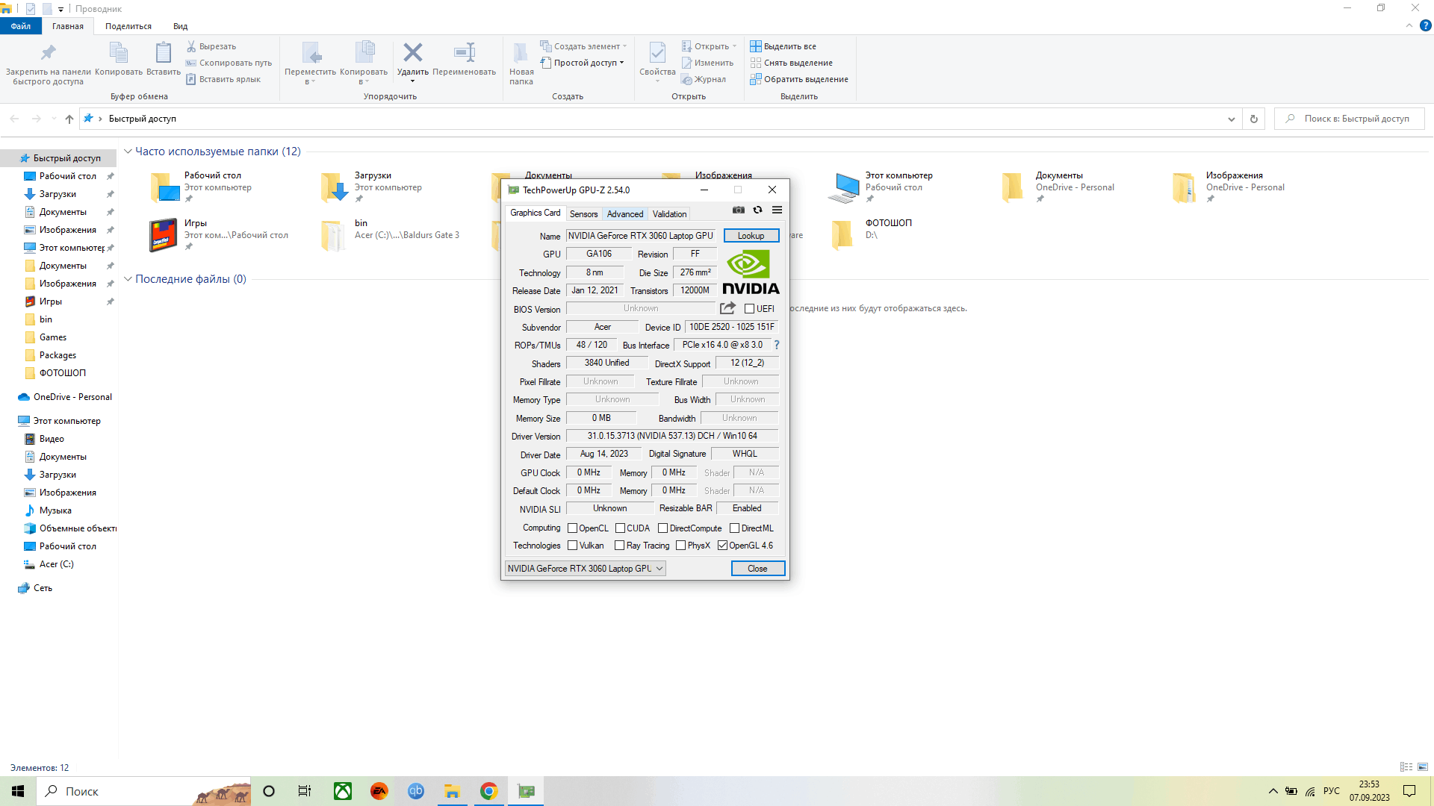Switch to the Advanced tab
This screenshot has height=806, width=1434.
click(x=624, y=213)
